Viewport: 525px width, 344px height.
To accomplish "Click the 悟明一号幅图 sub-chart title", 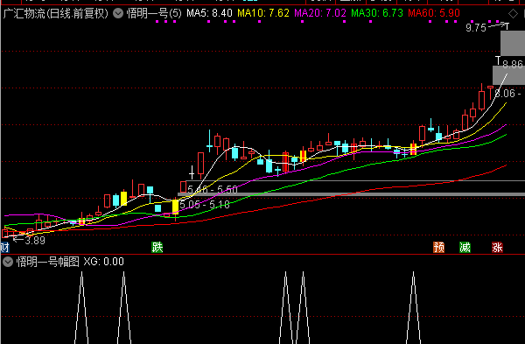I will point(47,262).
